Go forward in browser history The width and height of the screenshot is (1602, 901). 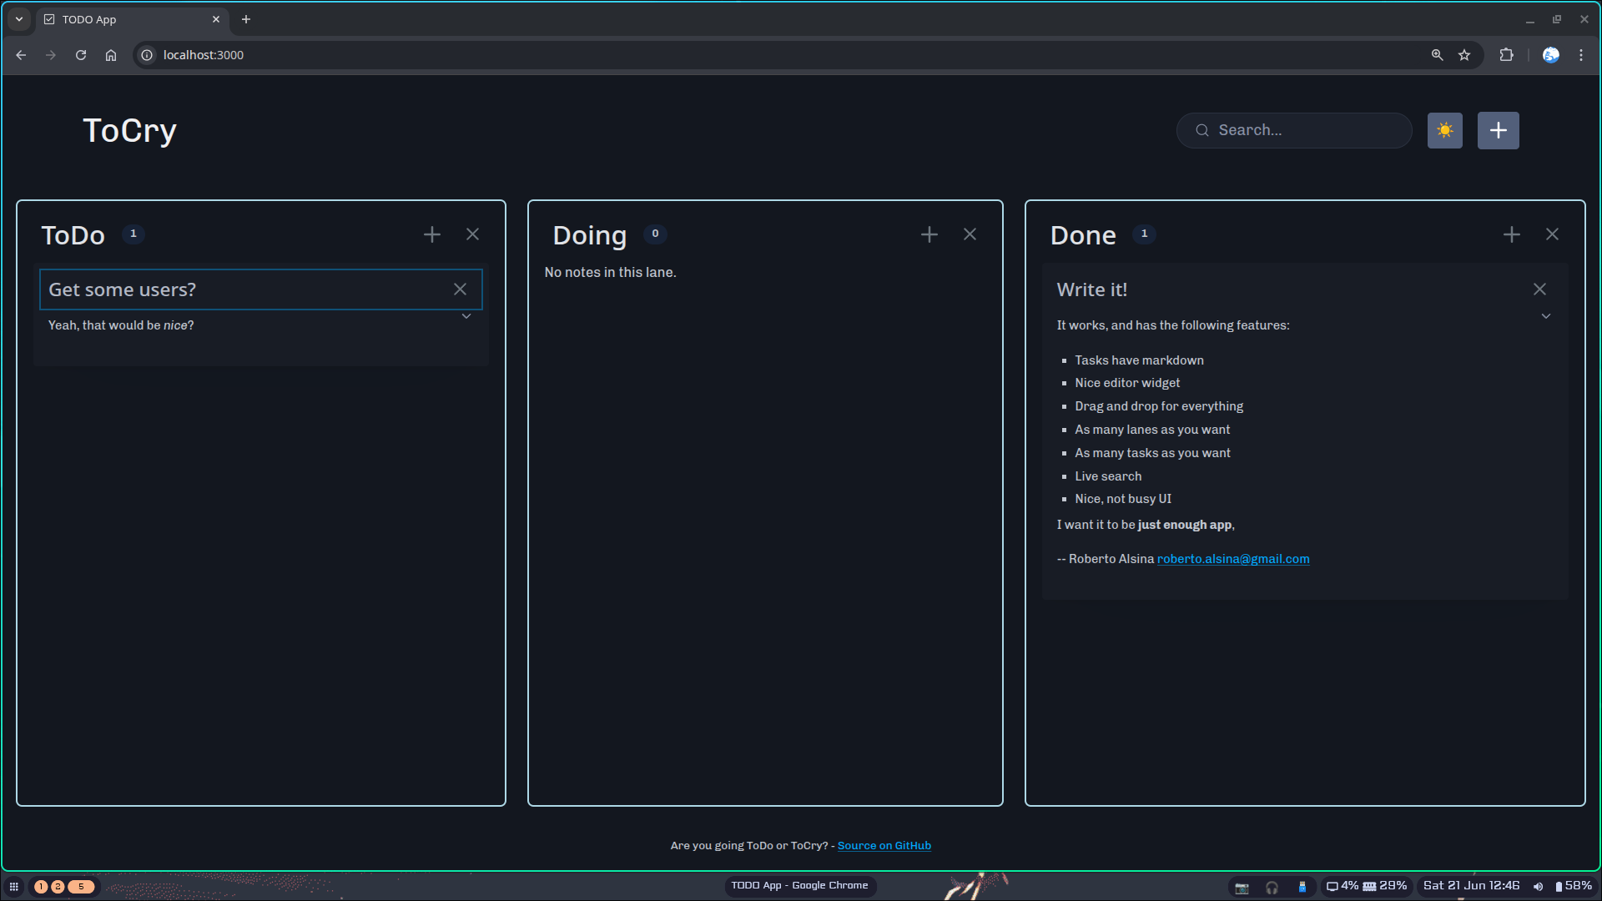(51, 55)
